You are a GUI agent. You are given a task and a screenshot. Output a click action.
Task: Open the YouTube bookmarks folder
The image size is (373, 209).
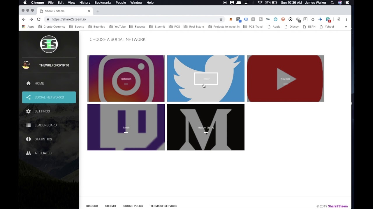point(117,27)
